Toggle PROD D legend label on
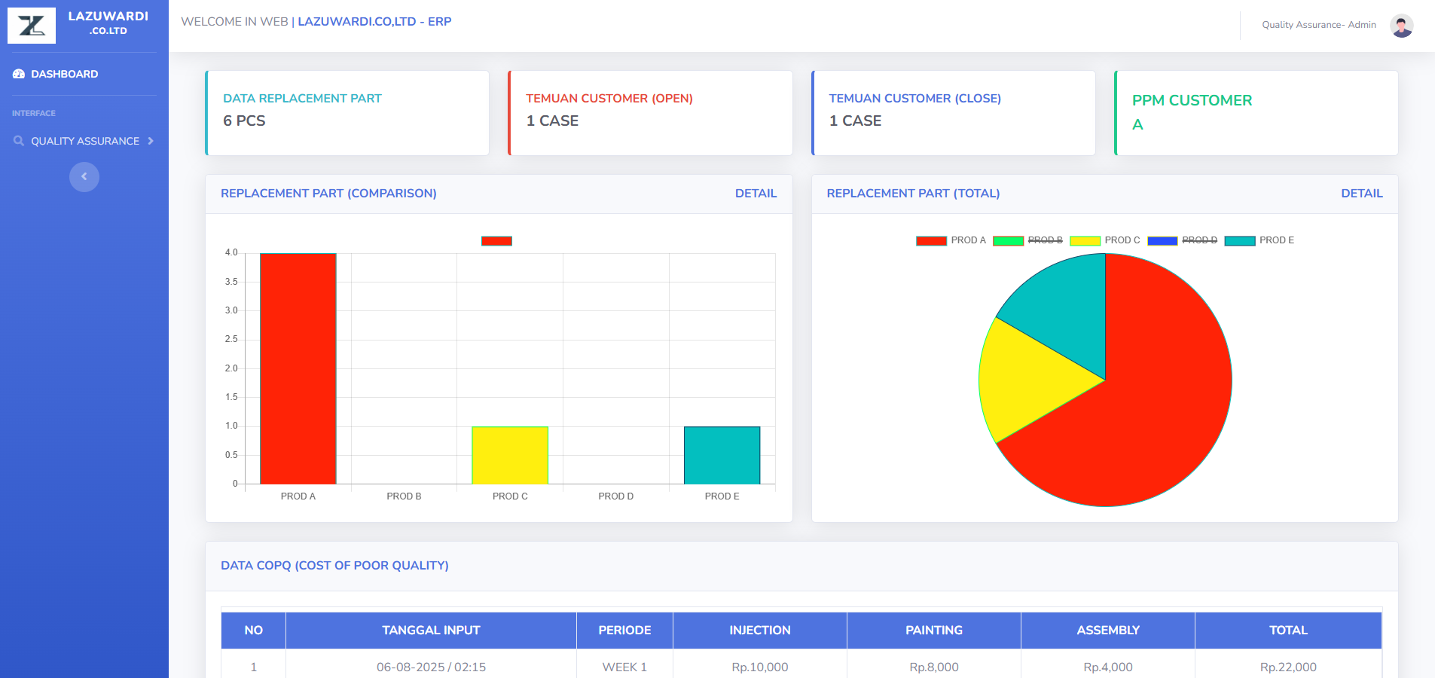Screen dimensions: 1435x678 coord(1199,240)
